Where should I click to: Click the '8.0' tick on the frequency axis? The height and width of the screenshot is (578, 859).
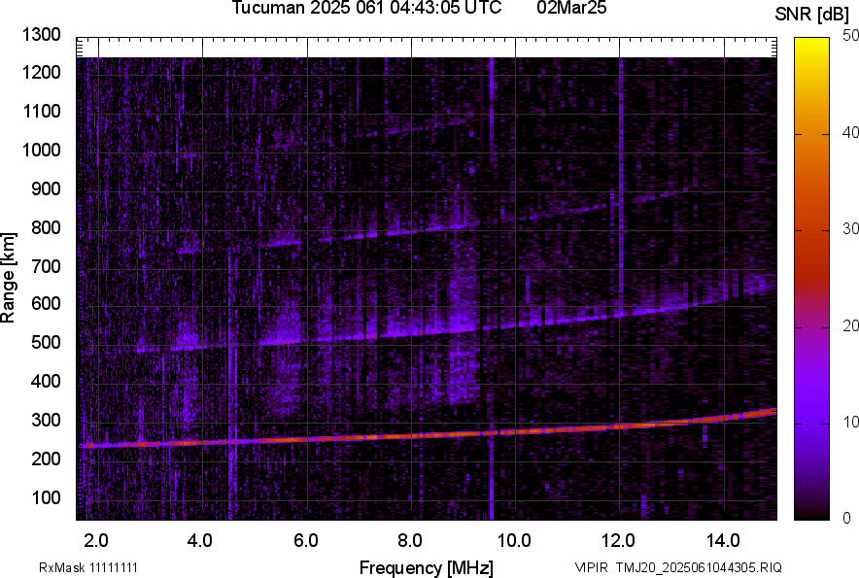[410, 540]
